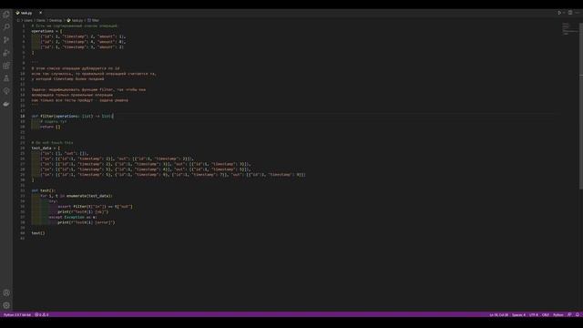The height and width of the screenshot is (328, 583).
Task: Place cursor on def filter line 18
Action: (73, 116)
